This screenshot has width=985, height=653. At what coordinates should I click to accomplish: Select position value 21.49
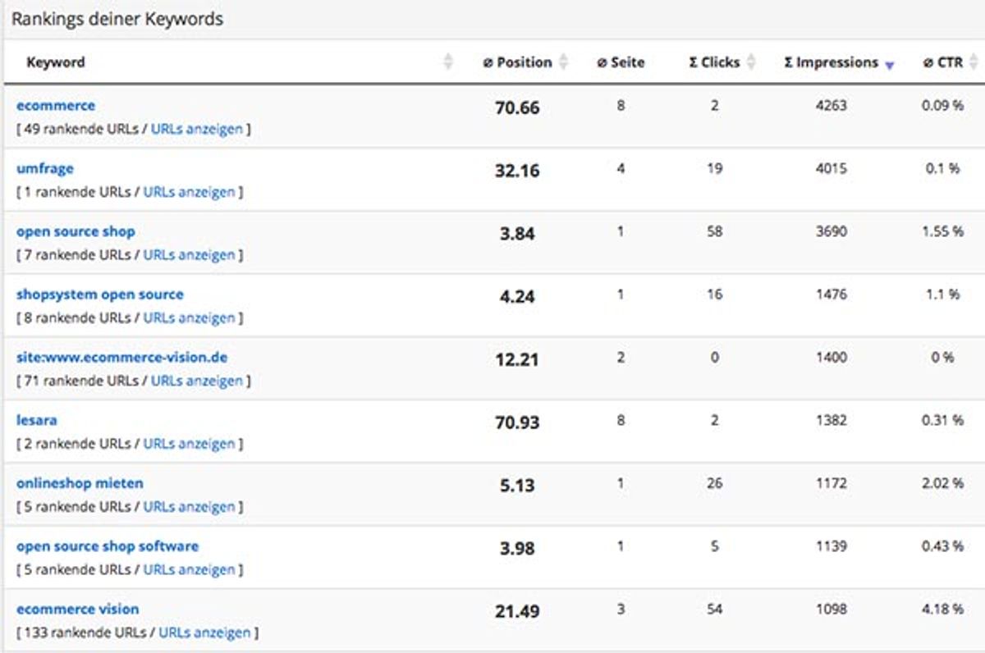517,611
